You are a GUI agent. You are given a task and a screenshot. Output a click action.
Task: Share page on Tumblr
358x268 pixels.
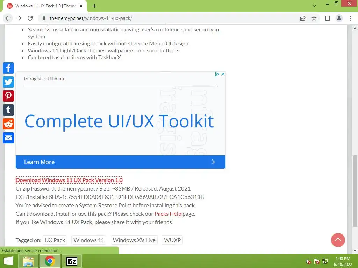click(8, 110)
